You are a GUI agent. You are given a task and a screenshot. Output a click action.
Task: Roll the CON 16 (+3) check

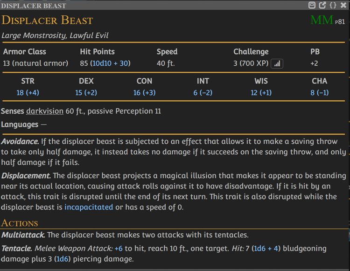coord(145,92)
